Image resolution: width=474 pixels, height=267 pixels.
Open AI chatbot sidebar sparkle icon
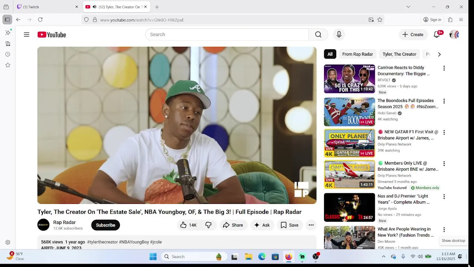point(8,33)
